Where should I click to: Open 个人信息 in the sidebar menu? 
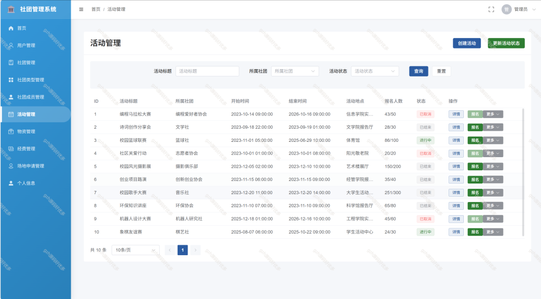[35, 184]
